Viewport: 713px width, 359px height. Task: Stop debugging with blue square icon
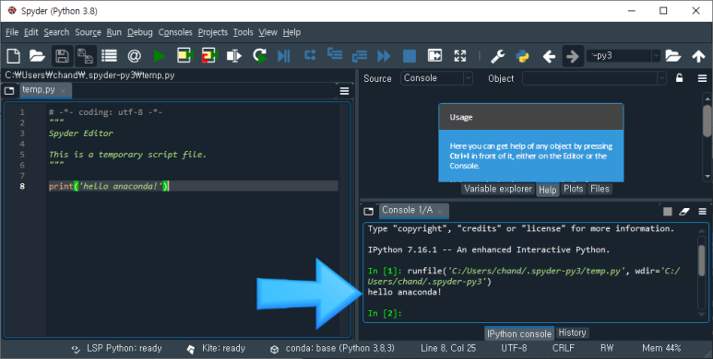pos(410,56)
